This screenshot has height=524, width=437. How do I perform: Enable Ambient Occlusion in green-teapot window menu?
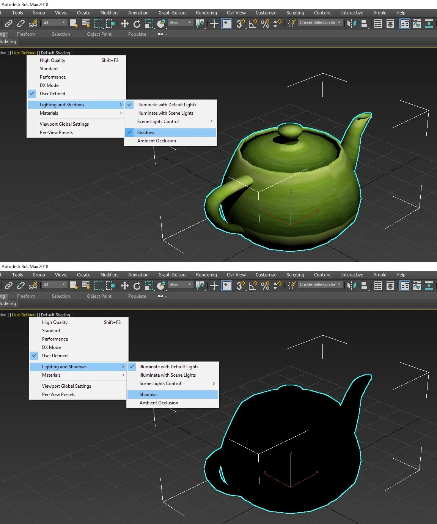click(x=171, y=141)
